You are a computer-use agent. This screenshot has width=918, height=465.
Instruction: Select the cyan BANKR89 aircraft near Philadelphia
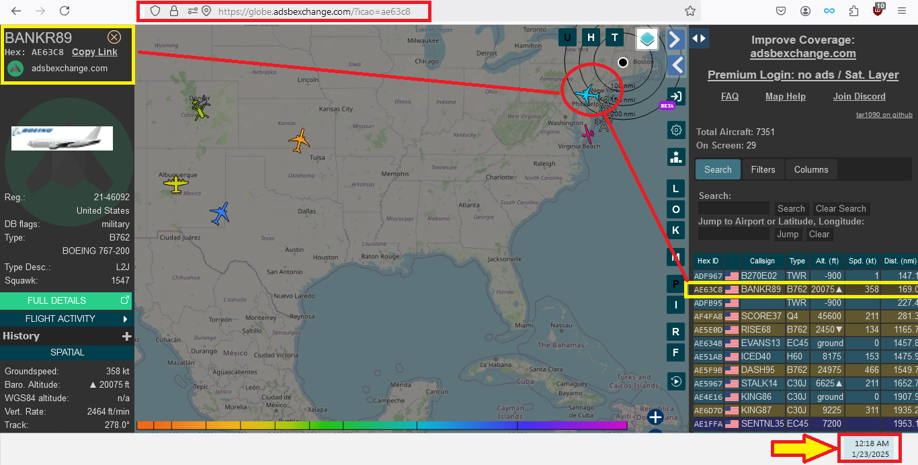click(589, 95)
